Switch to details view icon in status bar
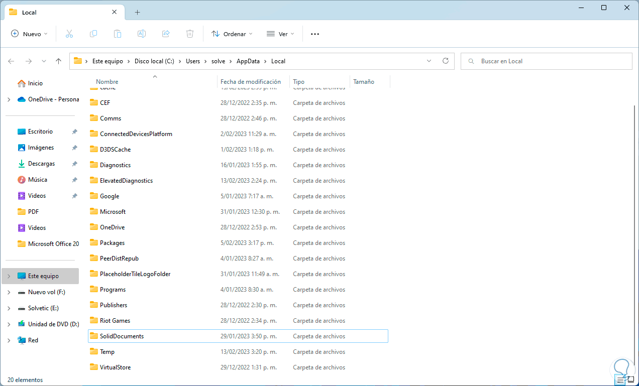This screenshot has width=639, height=386. 621,379
